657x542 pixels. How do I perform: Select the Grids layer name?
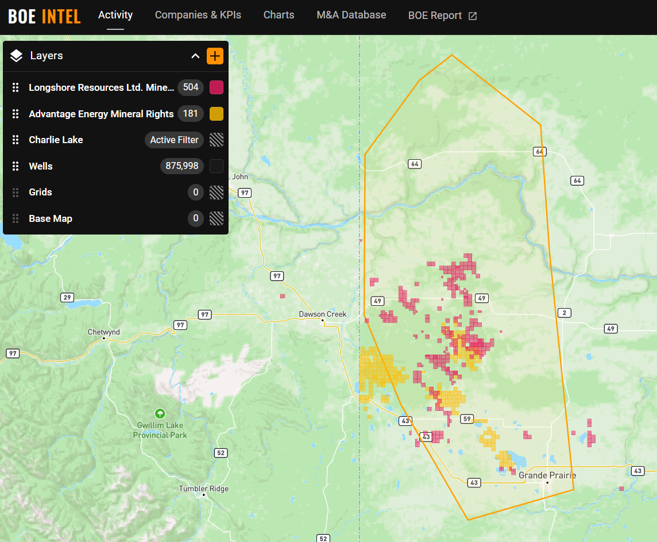40,192
